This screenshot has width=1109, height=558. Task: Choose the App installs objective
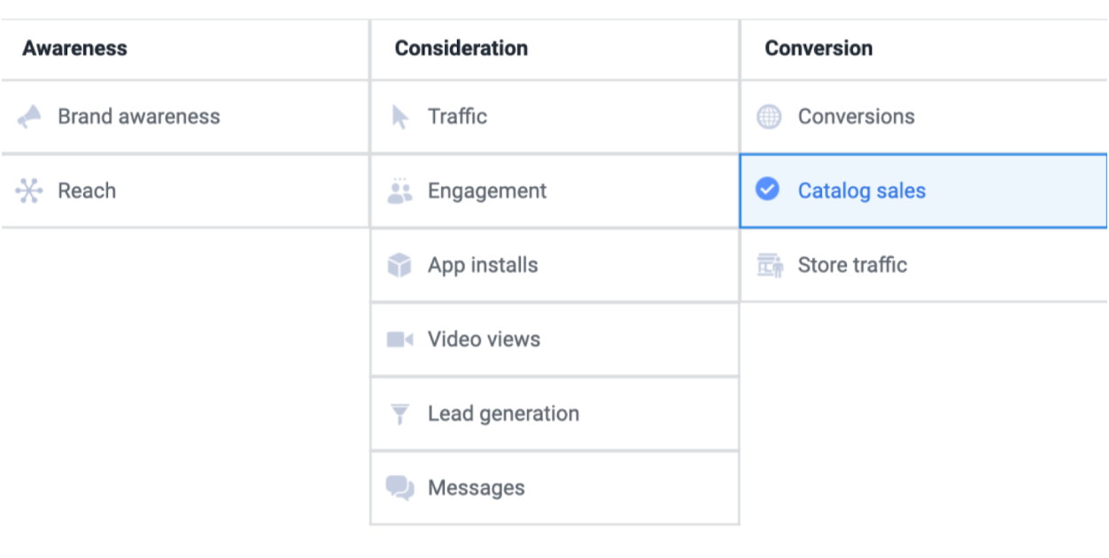[x=483, y=265]
